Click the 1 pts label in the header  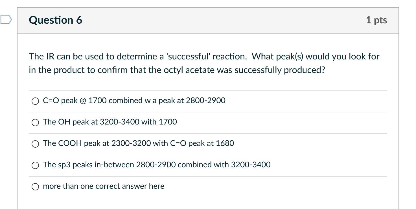[x=376, y=20]
